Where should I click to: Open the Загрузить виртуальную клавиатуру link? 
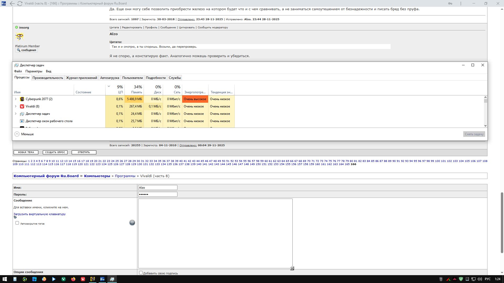click(40, 214)
